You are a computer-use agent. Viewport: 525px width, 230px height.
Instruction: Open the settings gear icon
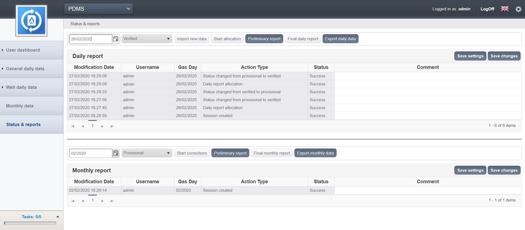click(x=518, y=9)
